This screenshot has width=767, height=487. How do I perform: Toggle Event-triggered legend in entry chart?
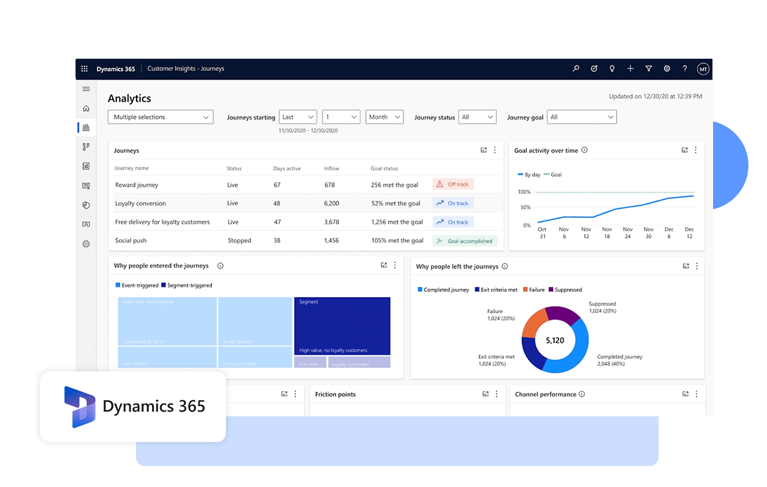[138, 285]
